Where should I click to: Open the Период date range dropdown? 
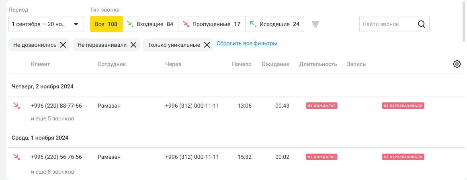[46, 24]
